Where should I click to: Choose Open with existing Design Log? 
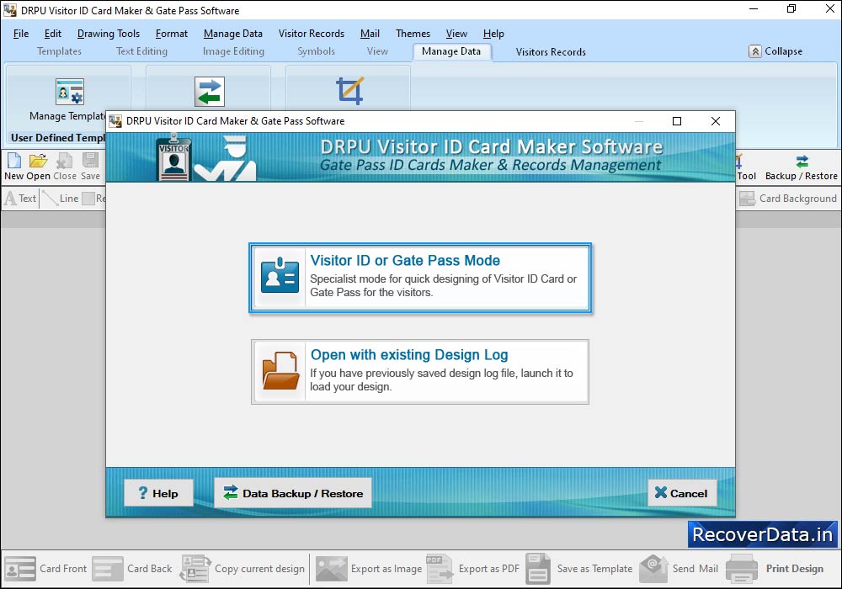point(420,372)
